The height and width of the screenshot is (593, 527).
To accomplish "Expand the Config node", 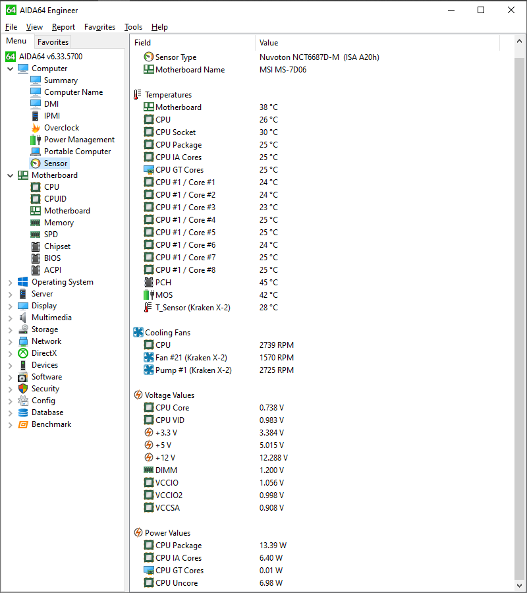I will (10, 401).
